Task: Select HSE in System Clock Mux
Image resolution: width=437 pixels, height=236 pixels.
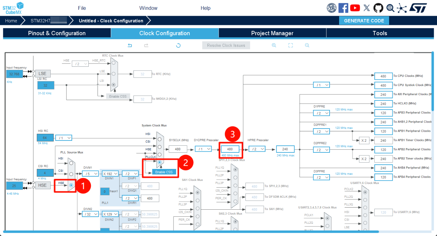Action: pos(160,155)
